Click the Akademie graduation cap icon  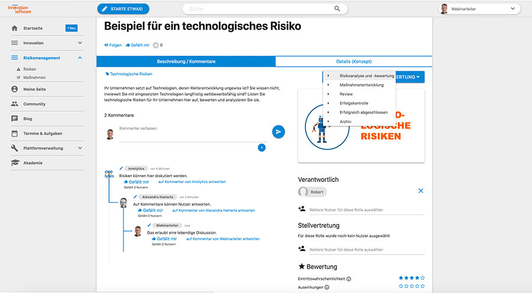15,163
